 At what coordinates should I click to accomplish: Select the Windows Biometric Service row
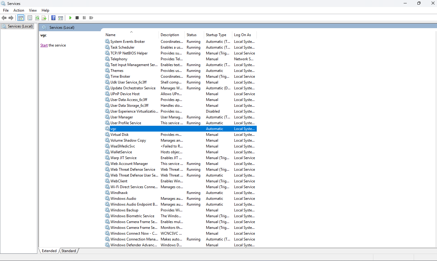pyautogui.click(x=181, y=216)
